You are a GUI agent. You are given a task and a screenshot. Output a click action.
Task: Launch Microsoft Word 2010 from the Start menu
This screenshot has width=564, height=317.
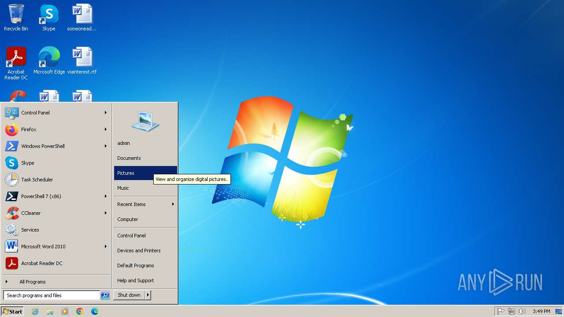tap(56, 247)
